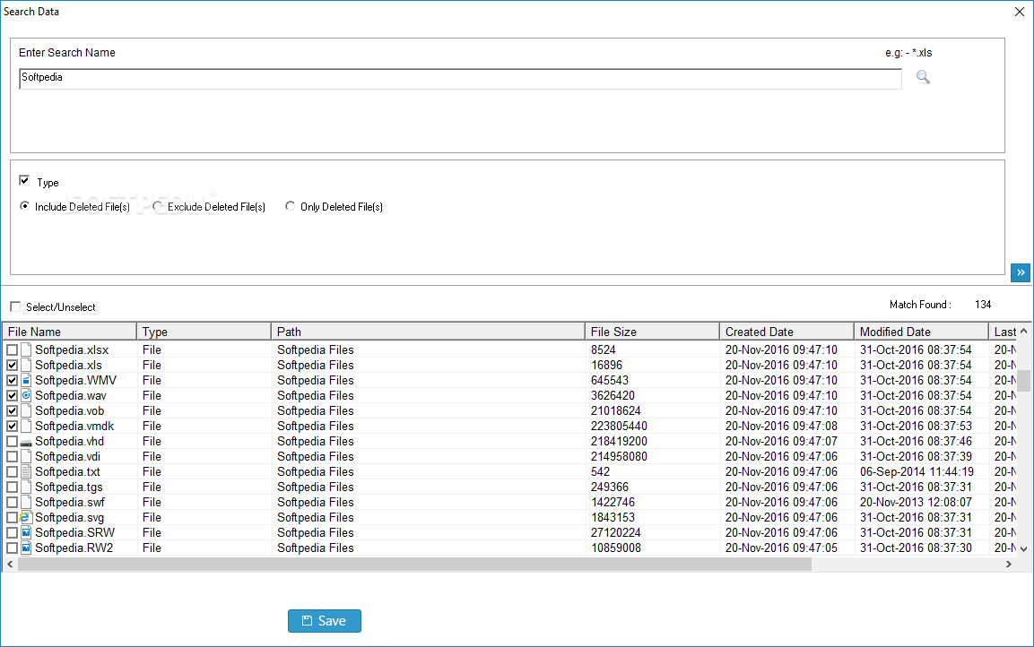Toggle the Select/Unselect checkbox
This screenshot has width=1034, height=647.
tap(15, 306)
